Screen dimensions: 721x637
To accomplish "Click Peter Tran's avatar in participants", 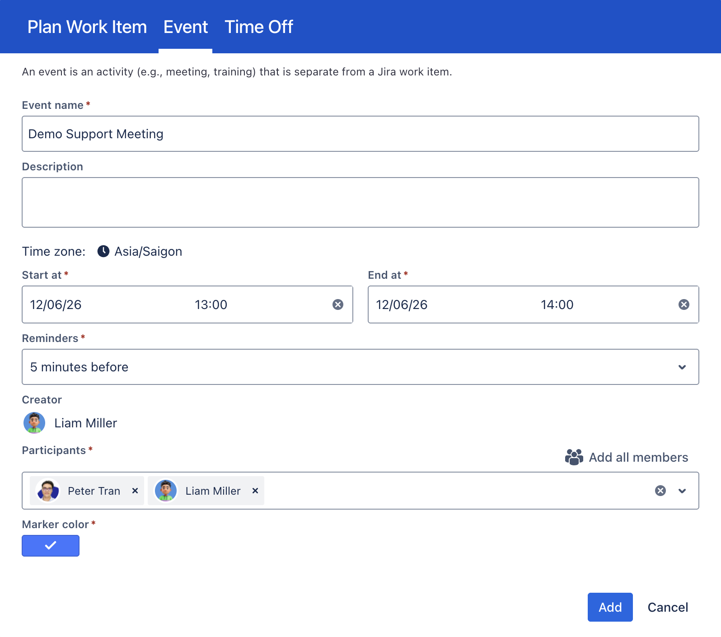I will pos(48,491).
